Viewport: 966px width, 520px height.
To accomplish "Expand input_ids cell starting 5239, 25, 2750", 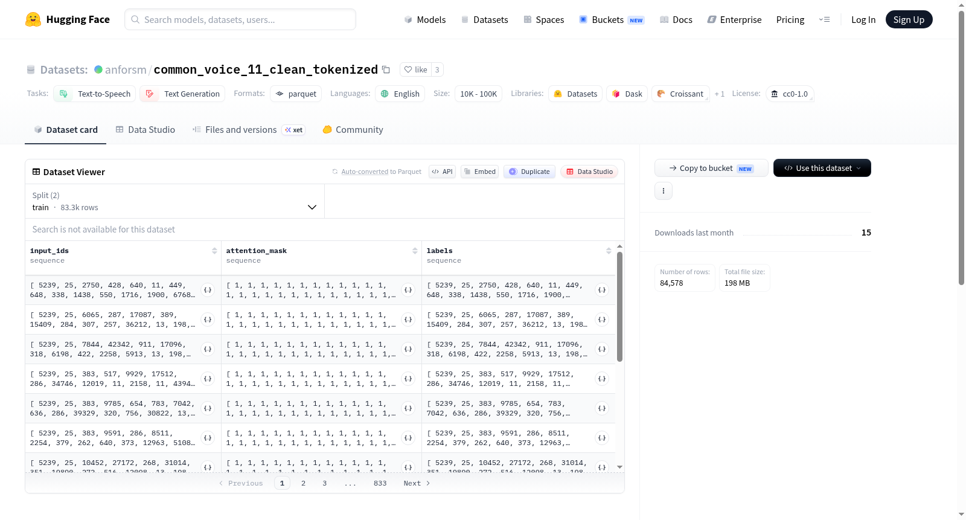I will click(x=208, y=290).
